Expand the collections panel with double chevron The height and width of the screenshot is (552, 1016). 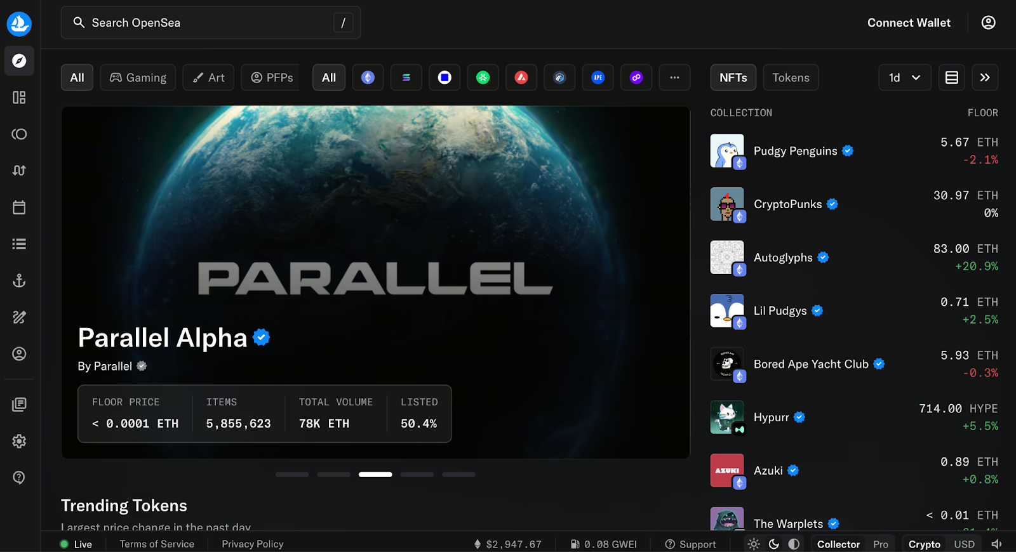coord(985,77)
